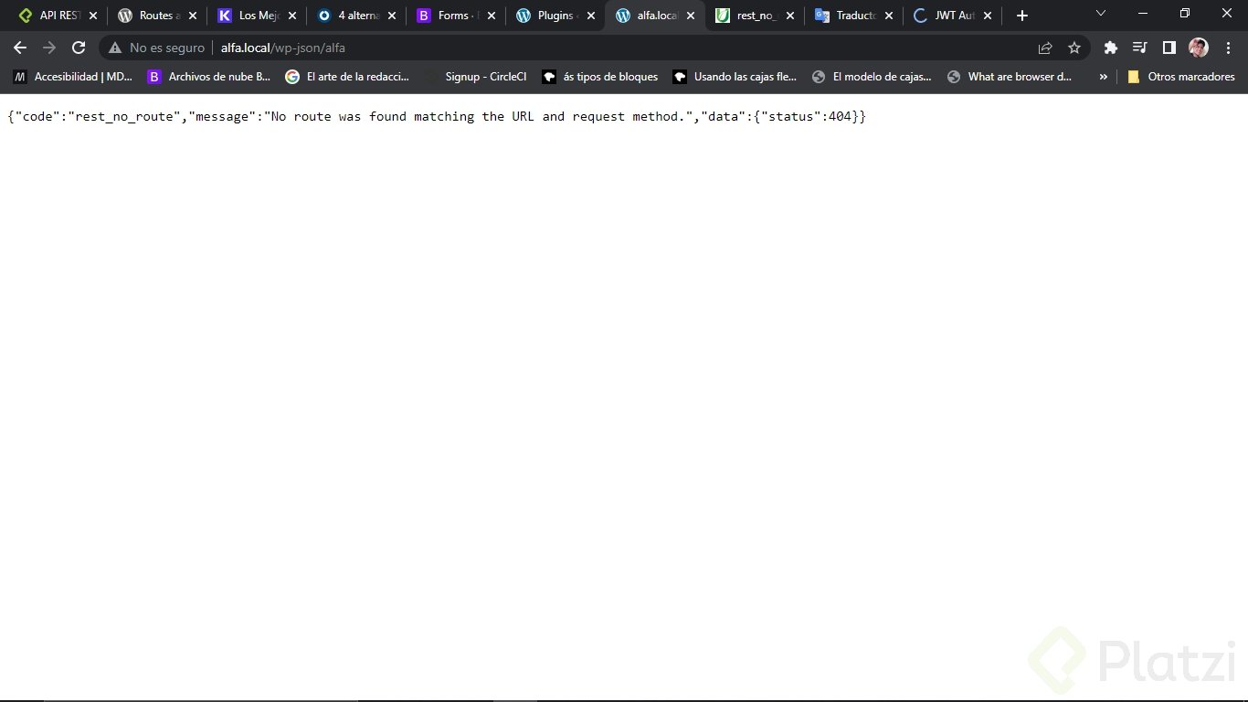Close the rest_no_ tab

[x=790, y=16]
